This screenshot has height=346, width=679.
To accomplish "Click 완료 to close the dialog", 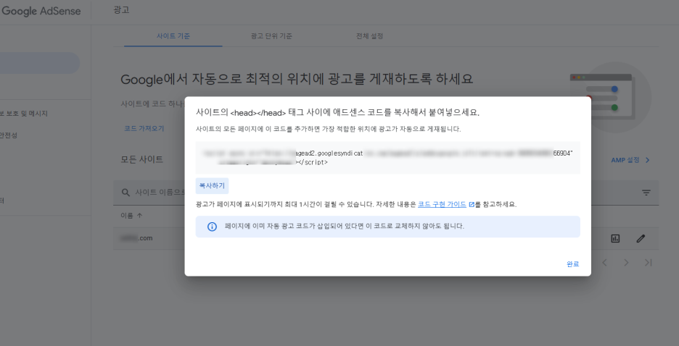I will [x=572, y=264].
